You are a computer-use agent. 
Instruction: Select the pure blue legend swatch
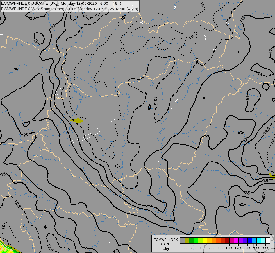(250, 240)
